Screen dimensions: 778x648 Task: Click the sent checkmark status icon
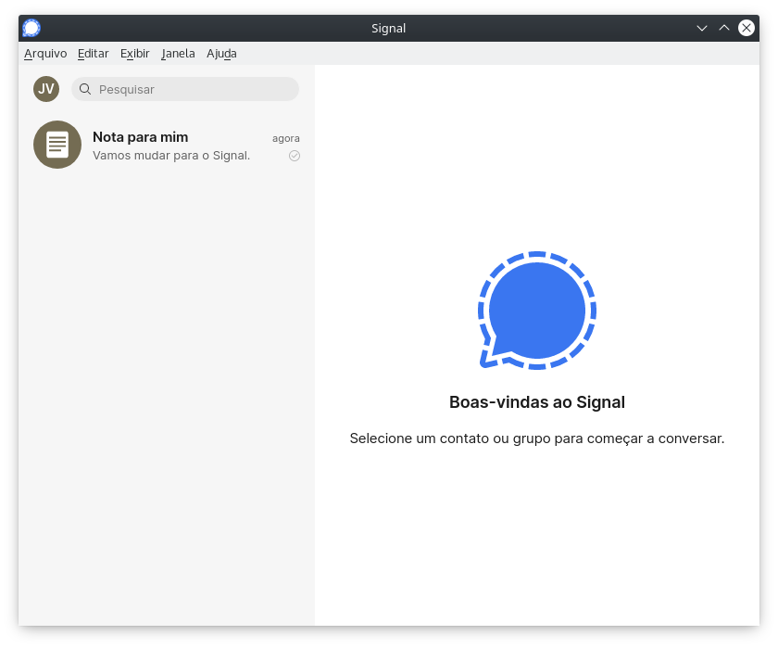point(295,156)
